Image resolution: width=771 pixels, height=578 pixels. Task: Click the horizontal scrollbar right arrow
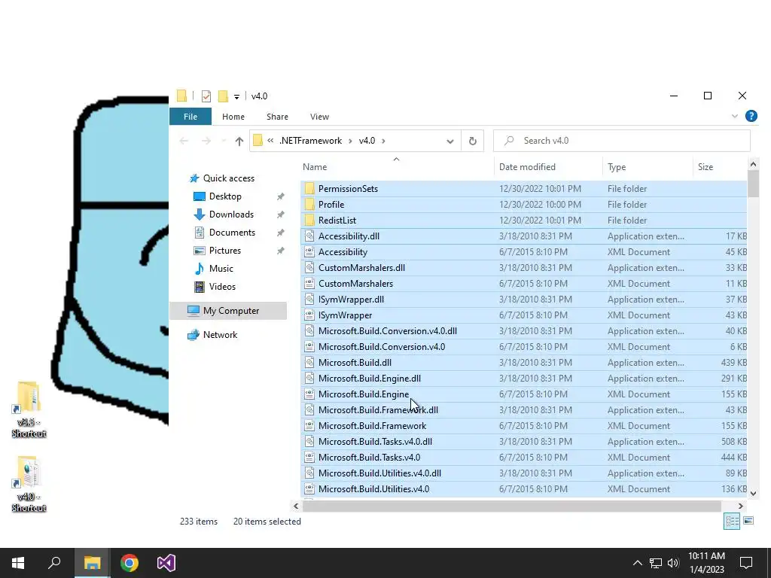pos(741,506)
